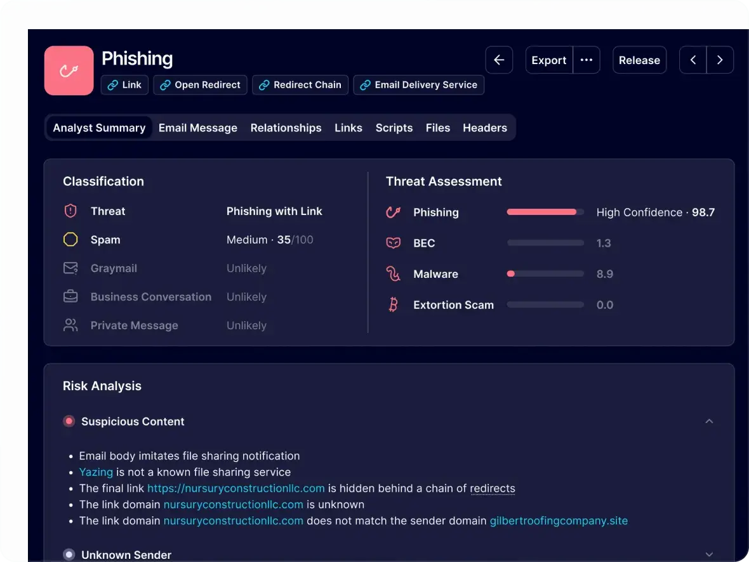Click the Spam circle icon
The image size is (749, 562).
[70, 239]
